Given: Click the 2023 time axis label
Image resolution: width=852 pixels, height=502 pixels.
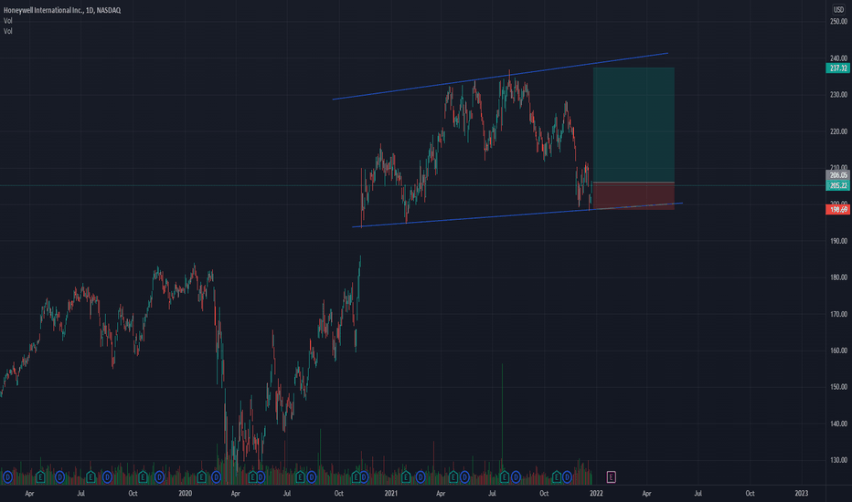Looking at the screenshot, I should [801, 493].
